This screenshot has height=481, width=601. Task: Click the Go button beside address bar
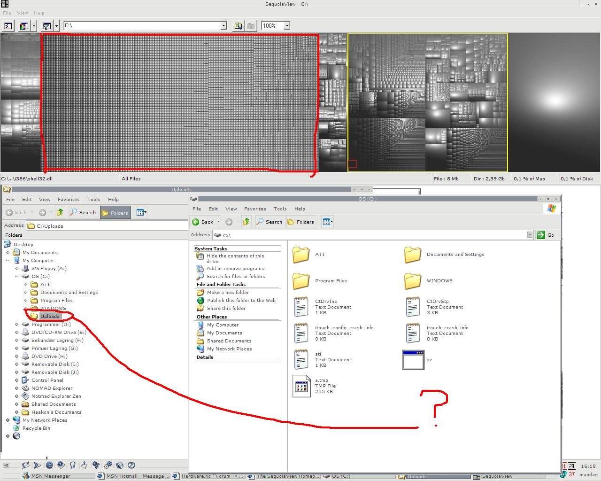coord(546,235)
